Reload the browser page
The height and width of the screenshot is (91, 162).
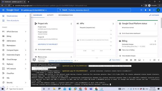tap(9, 6)
